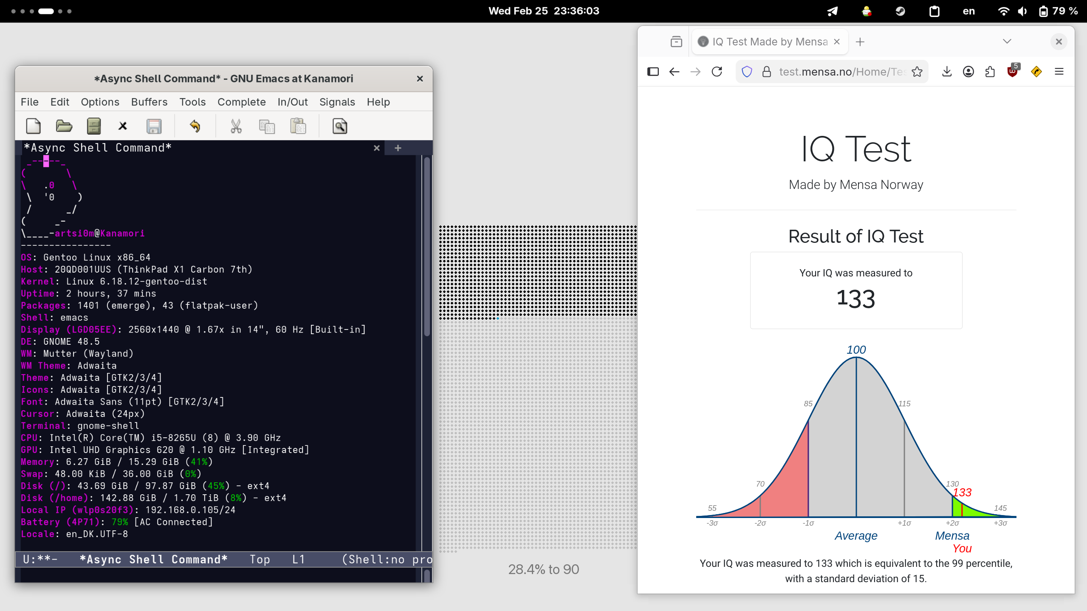
Task: Open the uBlock shield extension icon
Action: coord(1013,72)
